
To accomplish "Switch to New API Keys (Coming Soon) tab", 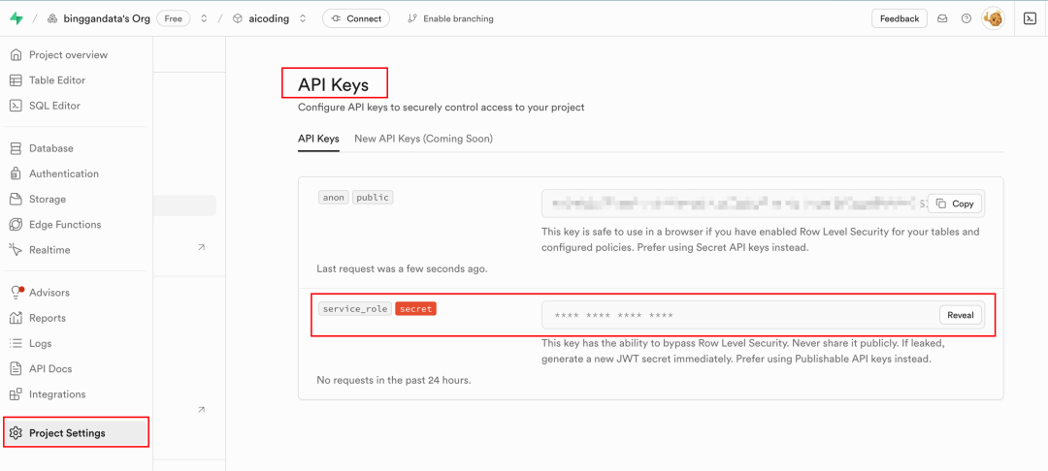I will [x=424, y=139].
